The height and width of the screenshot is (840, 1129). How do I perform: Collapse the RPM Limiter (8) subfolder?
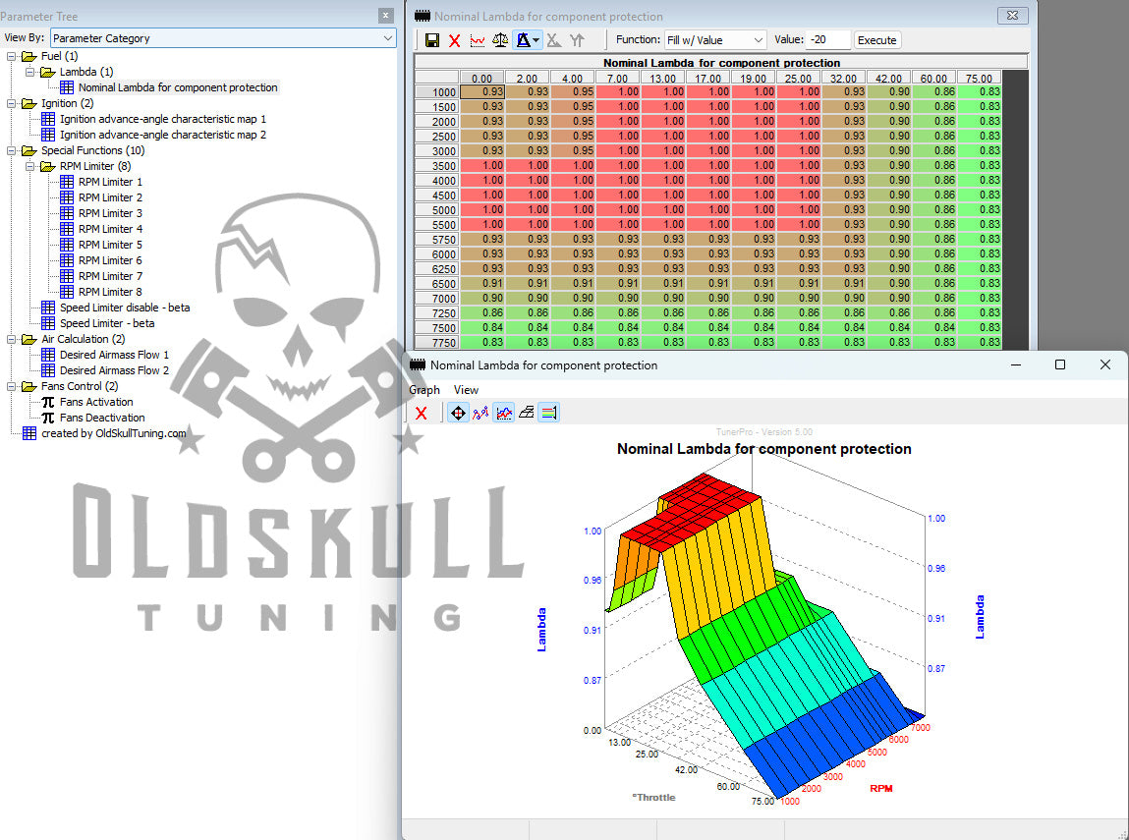click(30, 166)
